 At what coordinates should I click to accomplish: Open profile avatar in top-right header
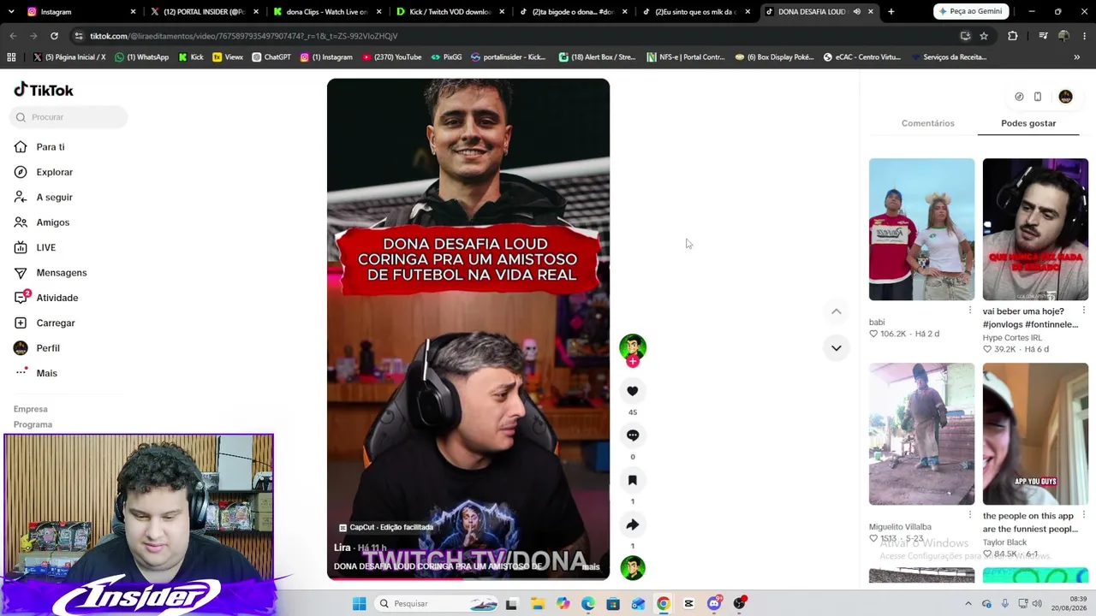pyautogui.click(x=1065, y=97)
